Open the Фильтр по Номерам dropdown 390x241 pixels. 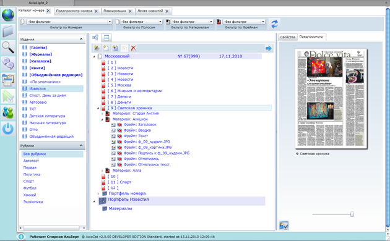click(110, 22)
